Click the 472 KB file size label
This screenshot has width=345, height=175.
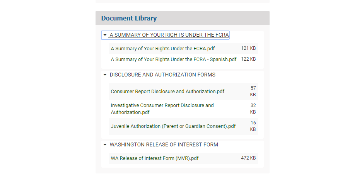(x=248, y=158)
